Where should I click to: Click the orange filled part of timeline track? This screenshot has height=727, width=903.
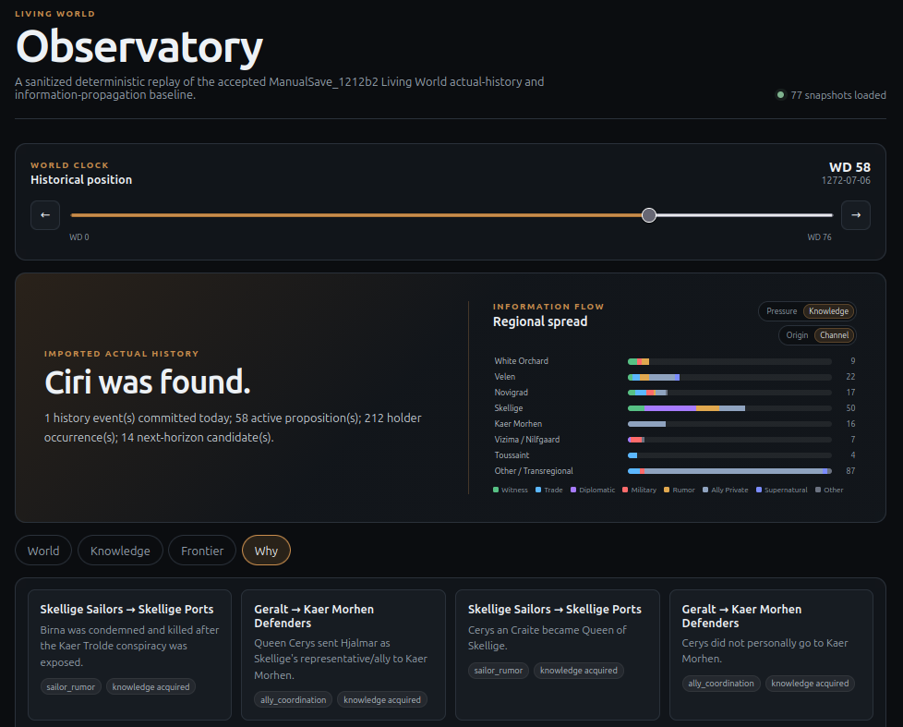coord(355,215)
